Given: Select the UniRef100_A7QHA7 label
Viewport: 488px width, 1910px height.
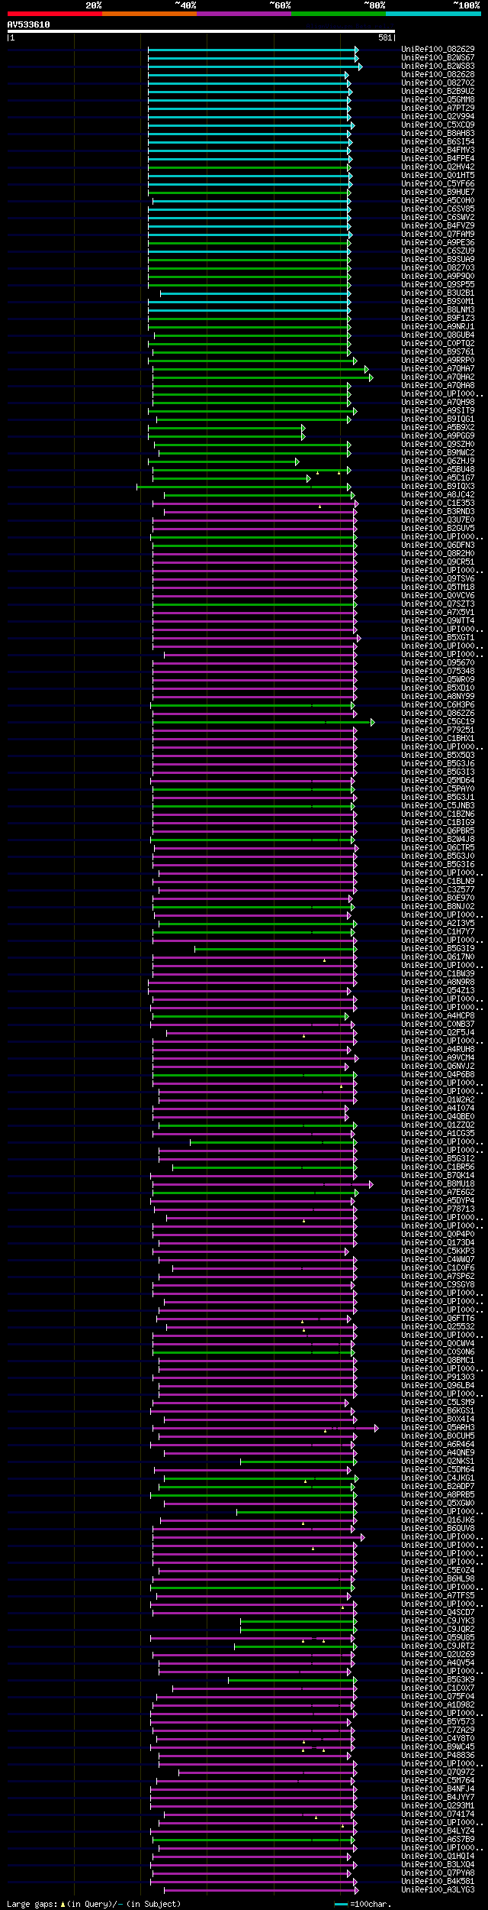Looking at the screenshot, I should [438, 369].
